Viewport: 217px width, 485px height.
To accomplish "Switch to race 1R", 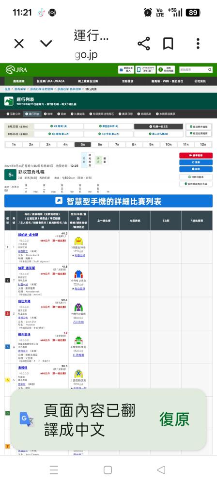I will coord(14,145).
